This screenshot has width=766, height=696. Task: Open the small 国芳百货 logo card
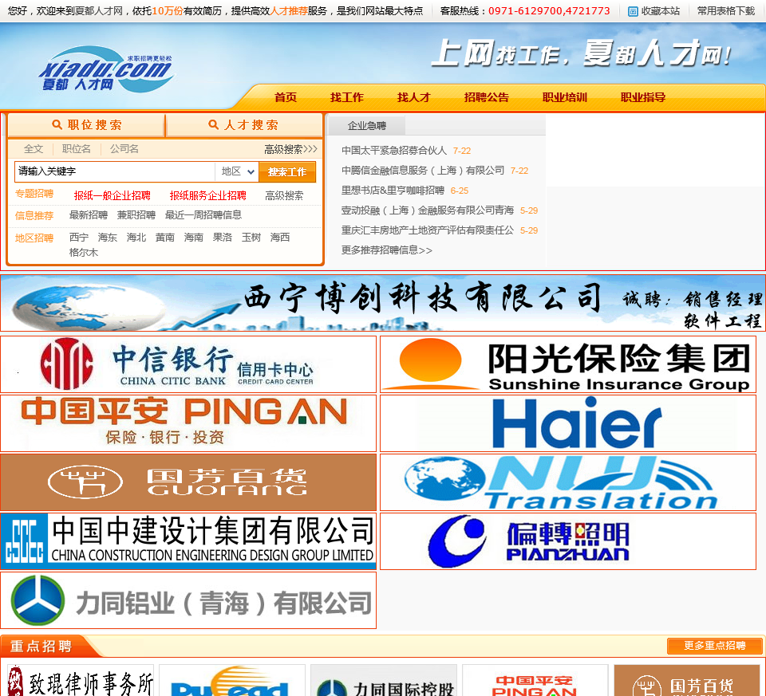tap(687, 680)
